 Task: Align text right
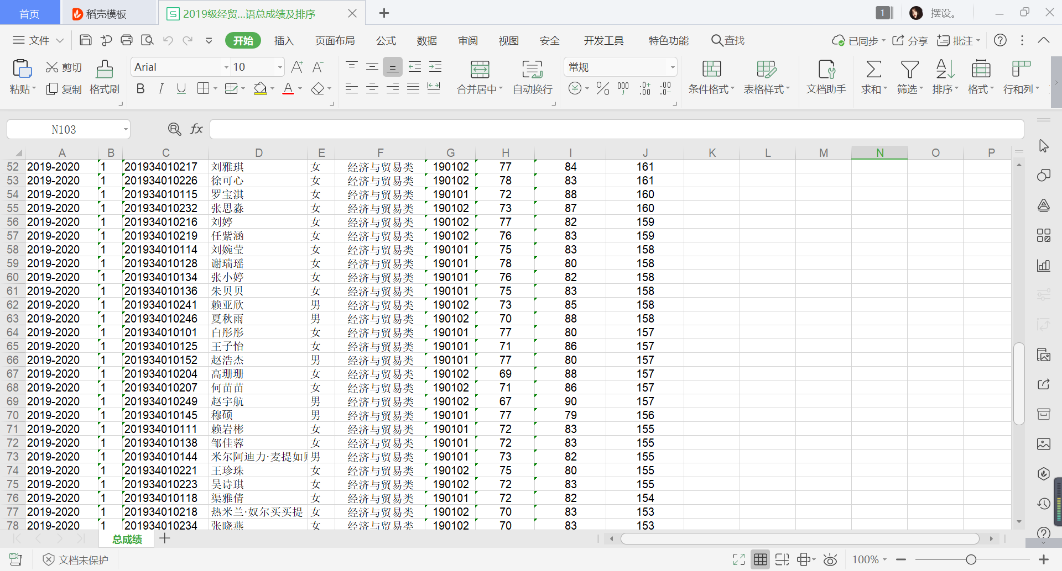click(x=393, y=88)
